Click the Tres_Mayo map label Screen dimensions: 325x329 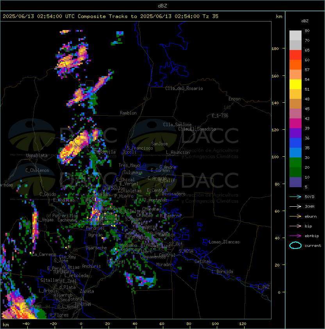[129, 165]
